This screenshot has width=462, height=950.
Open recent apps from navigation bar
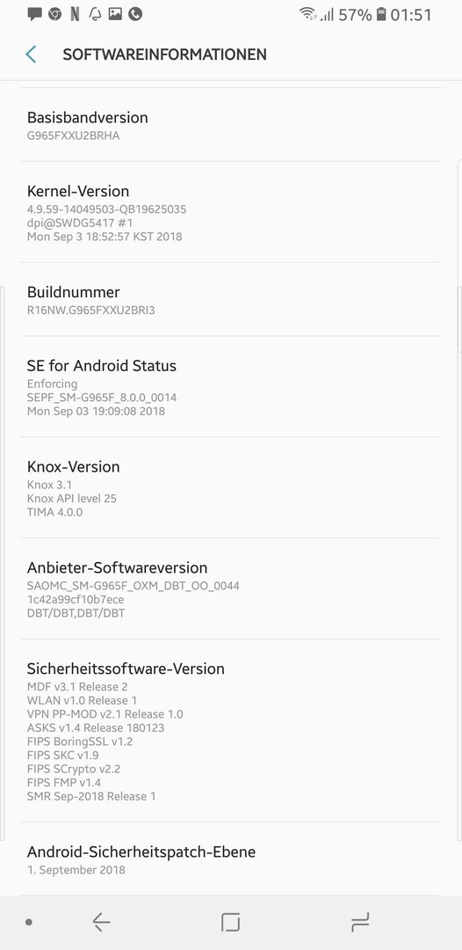click(360, 922)
